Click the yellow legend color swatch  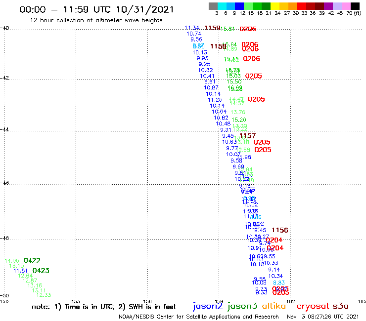coord(275,6)
